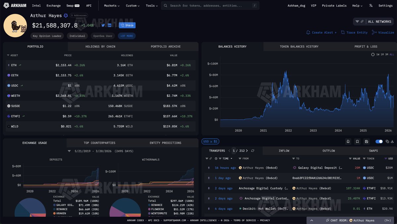
Task: Expand the 5 Addresses badge
Action: point(79,16)
